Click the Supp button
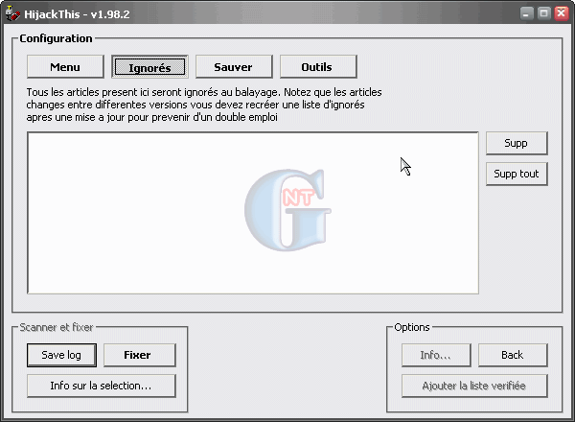The width and height of the screenshot is (575, 422). 517,143
